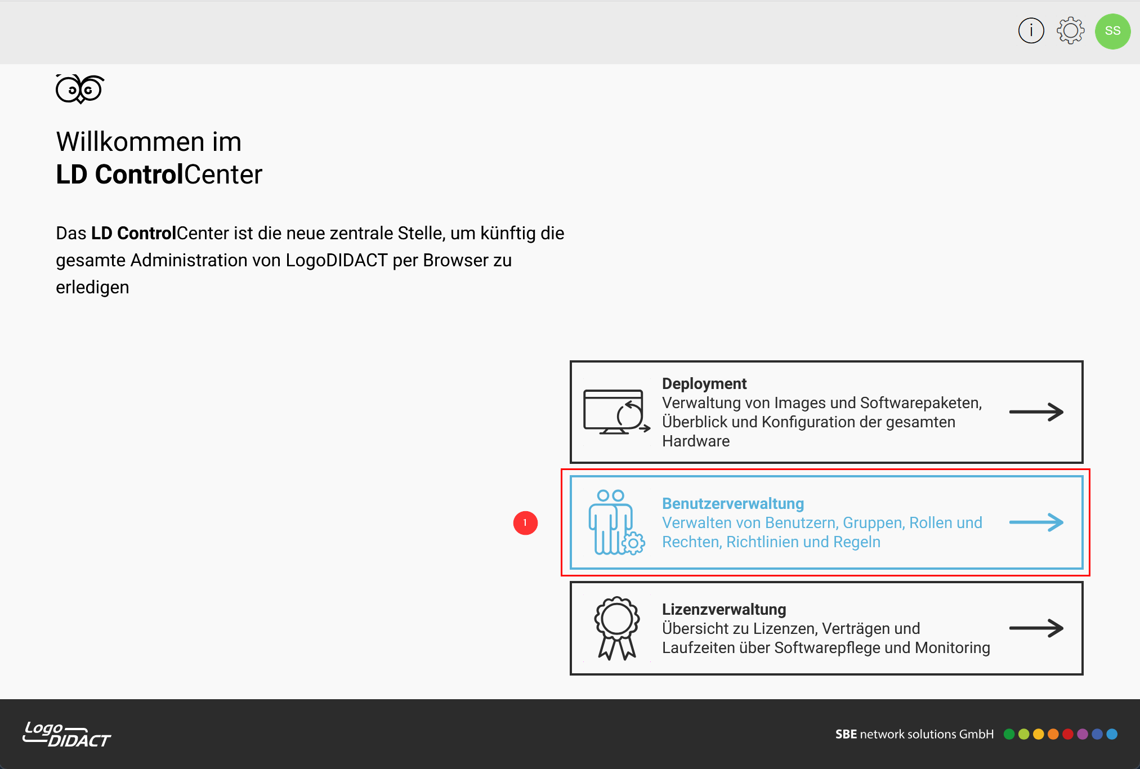
Task: Open the Benutzerverwaltung title link
Action: (732, 504)
